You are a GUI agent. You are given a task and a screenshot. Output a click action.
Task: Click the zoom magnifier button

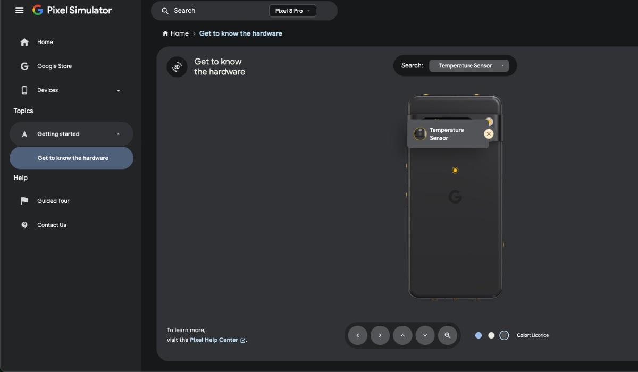click(x=448, y=335)
